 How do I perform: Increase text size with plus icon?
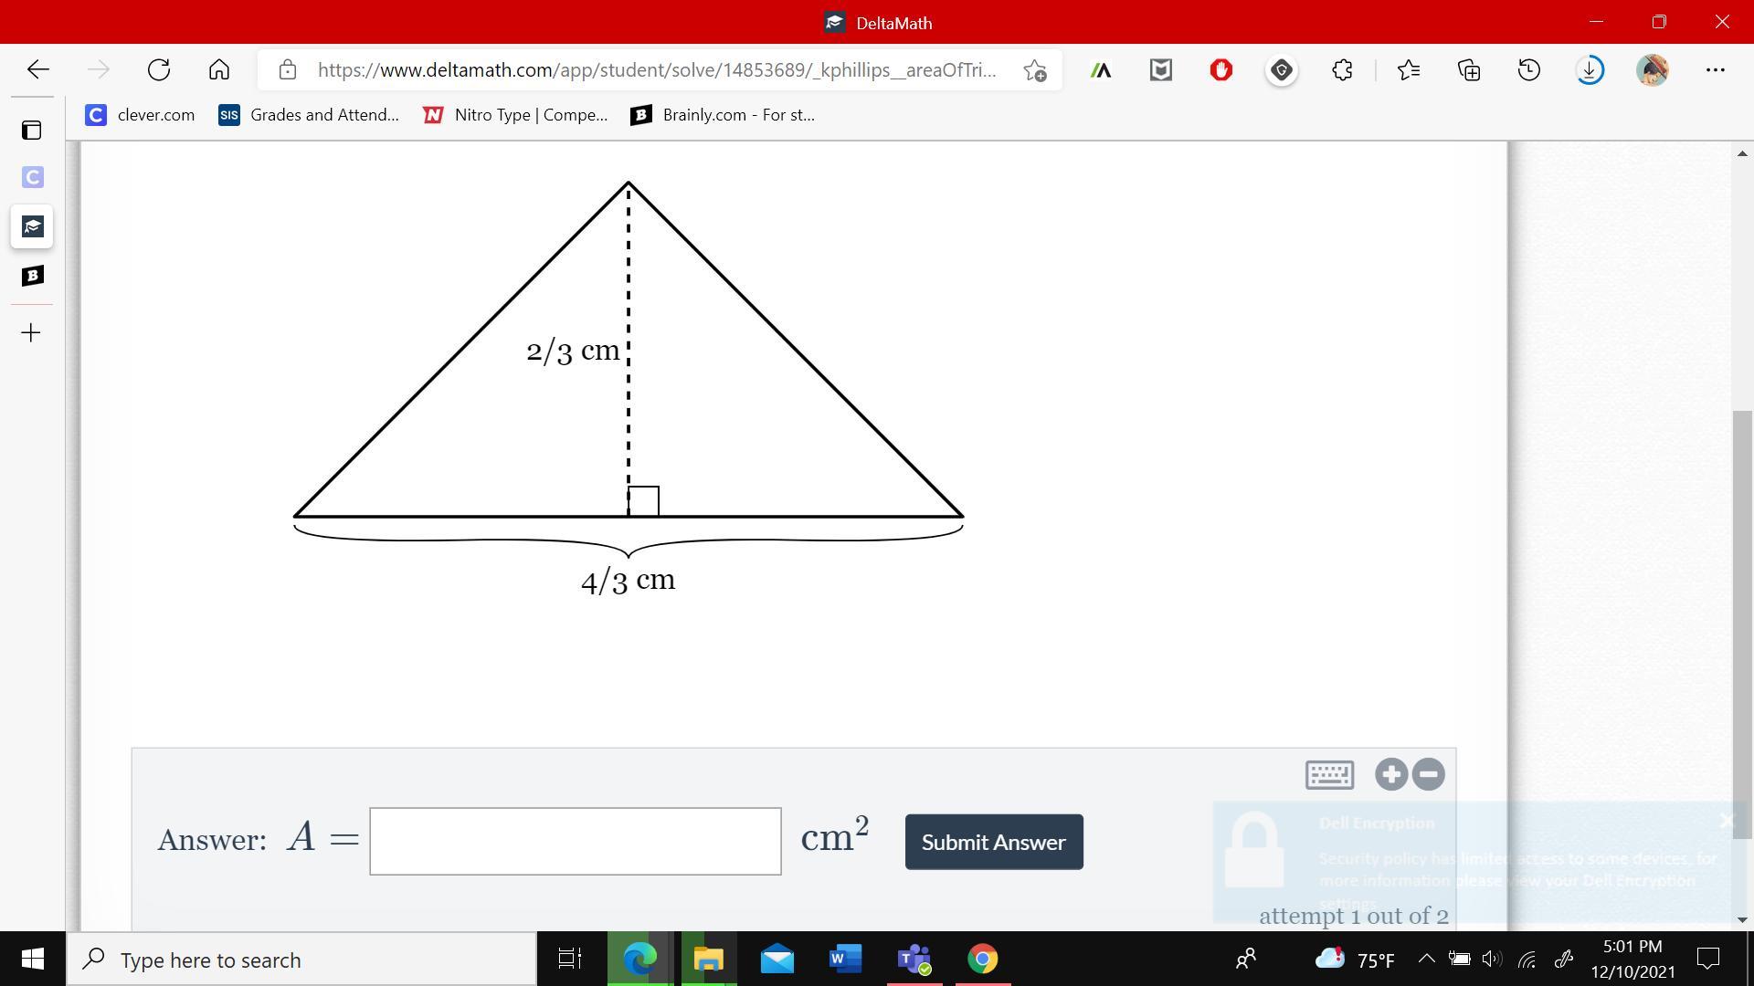tap(1391, 774)
